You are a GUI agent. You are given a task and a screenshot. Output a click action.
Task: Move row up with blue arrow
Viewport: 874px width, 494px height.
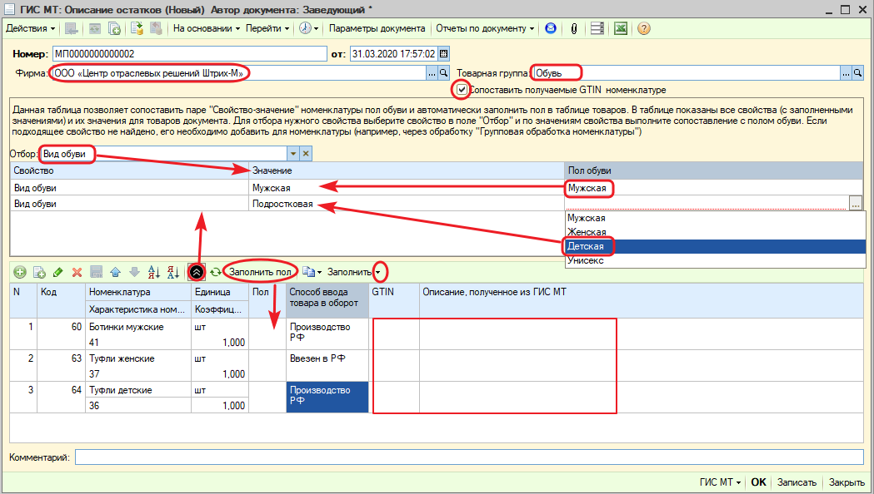[115, 272]
